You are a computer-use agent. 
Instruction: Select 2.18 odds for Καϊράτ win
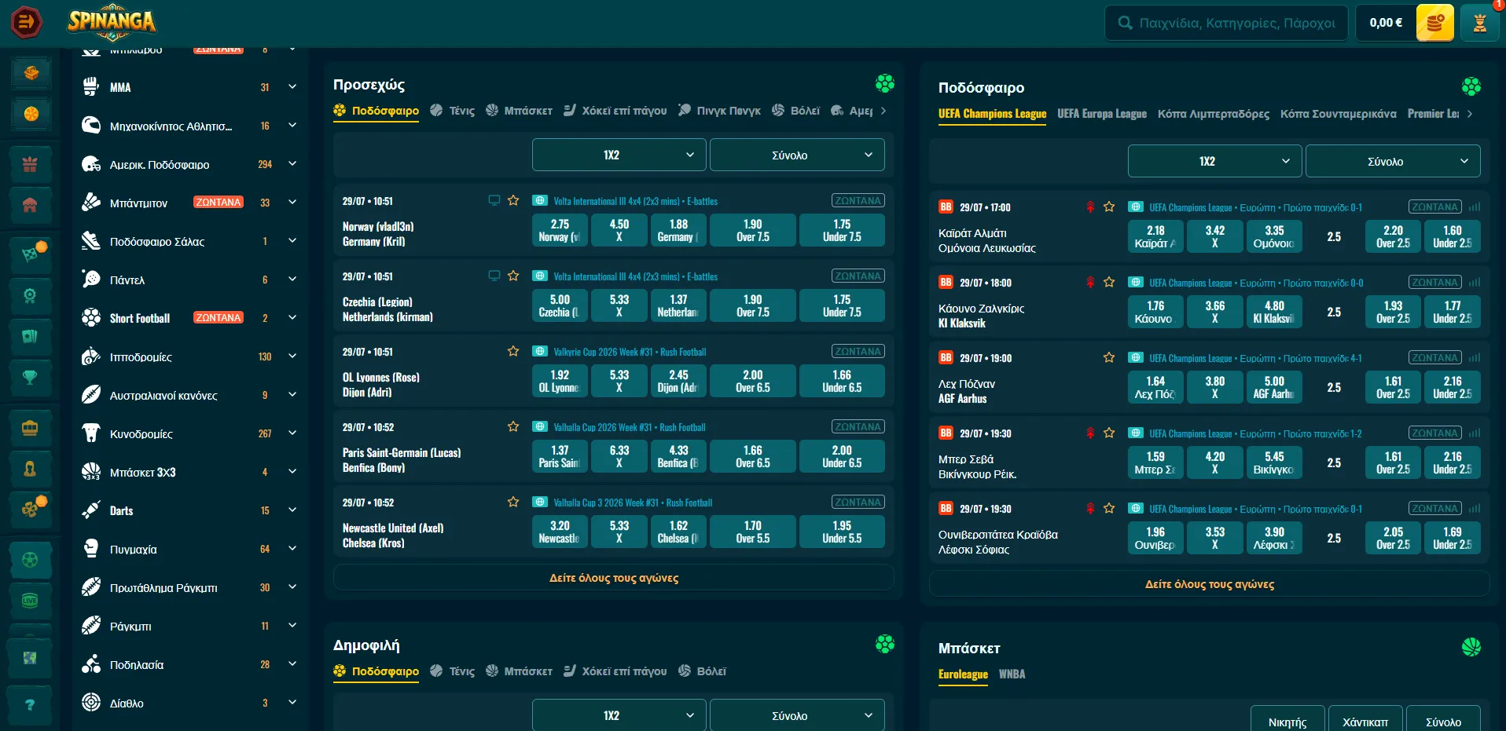1155,236
